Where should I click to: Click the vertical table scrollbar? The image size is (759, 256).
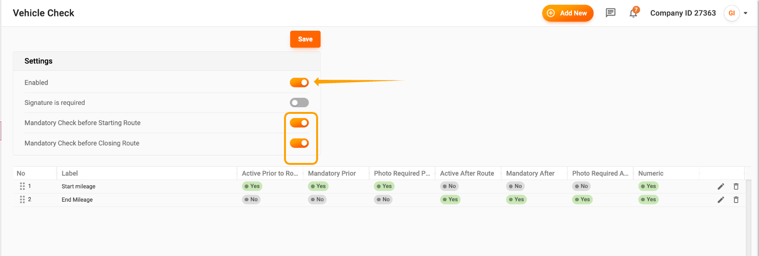pyautogui.click(x=748, y=217)
